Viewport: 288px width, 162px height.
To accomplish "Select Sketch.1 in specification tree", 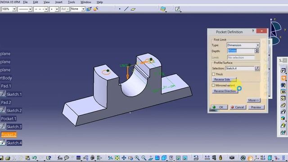I will point(14,94).
